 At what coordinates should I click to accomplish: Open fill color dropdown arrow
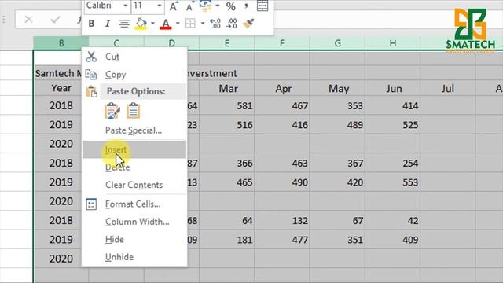click(152, 23)
